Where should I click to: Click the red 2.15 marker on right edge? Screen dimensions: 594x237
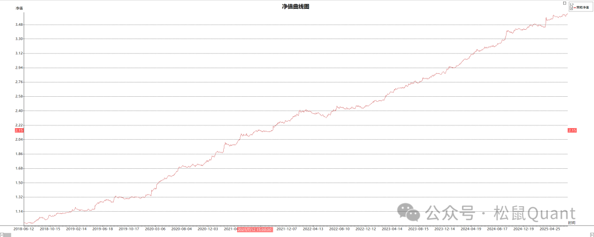[572, 130]
